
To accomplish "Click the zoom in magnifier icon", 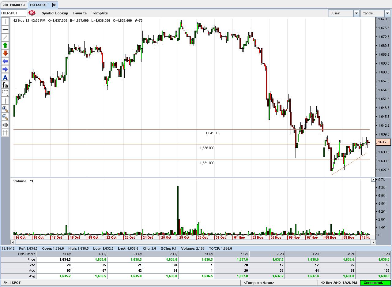I will 5,109.
